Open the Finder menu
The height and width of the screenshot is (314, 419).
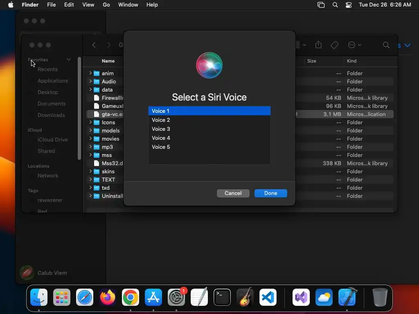30,5
